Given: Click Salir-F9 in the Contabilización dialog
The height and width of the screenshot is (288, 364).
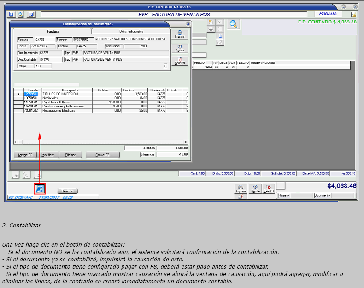Looking at the screenshot, I should pyautogui.click(x=180, y=61).
